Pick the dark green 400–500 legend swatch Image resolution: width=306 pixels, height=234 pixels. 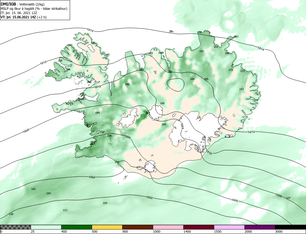[76, 227]
